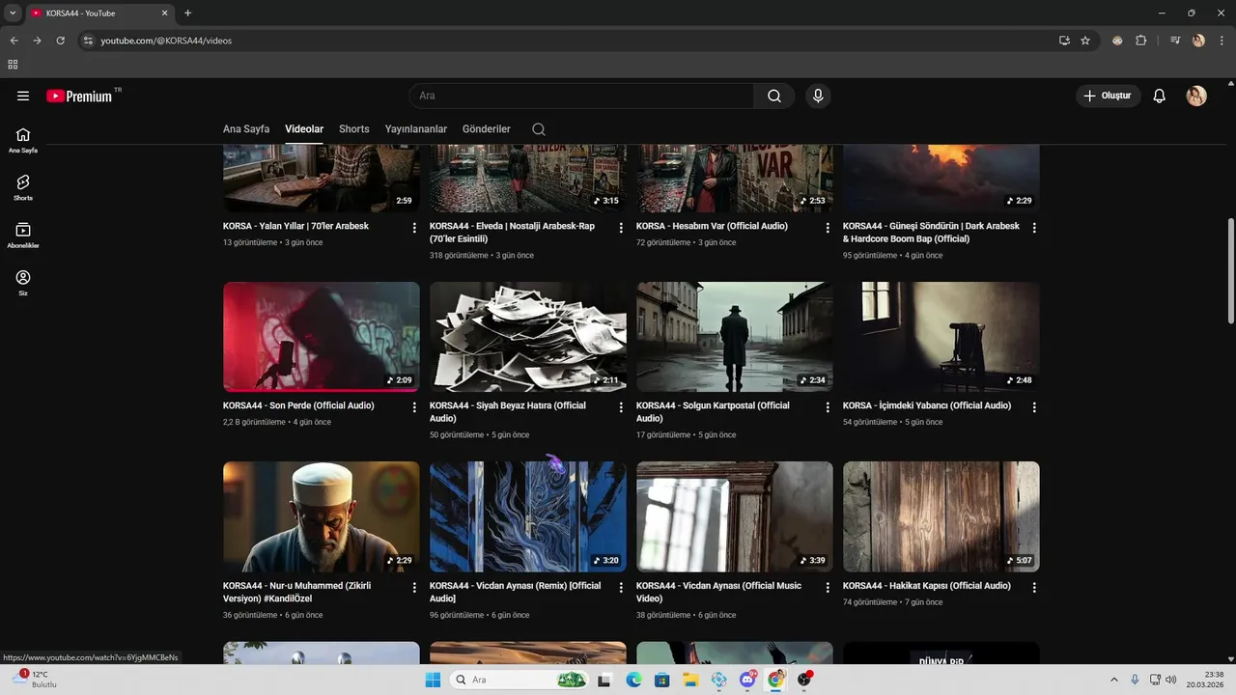Image resolution: width=1236 pixels, height=695 pixels.
Task: Go back in browser history
Action: click(14, 41)
